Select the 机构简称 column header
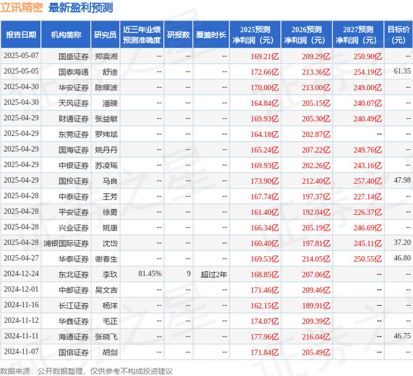This screenshot has width=413, height=376. click(66, 35)
